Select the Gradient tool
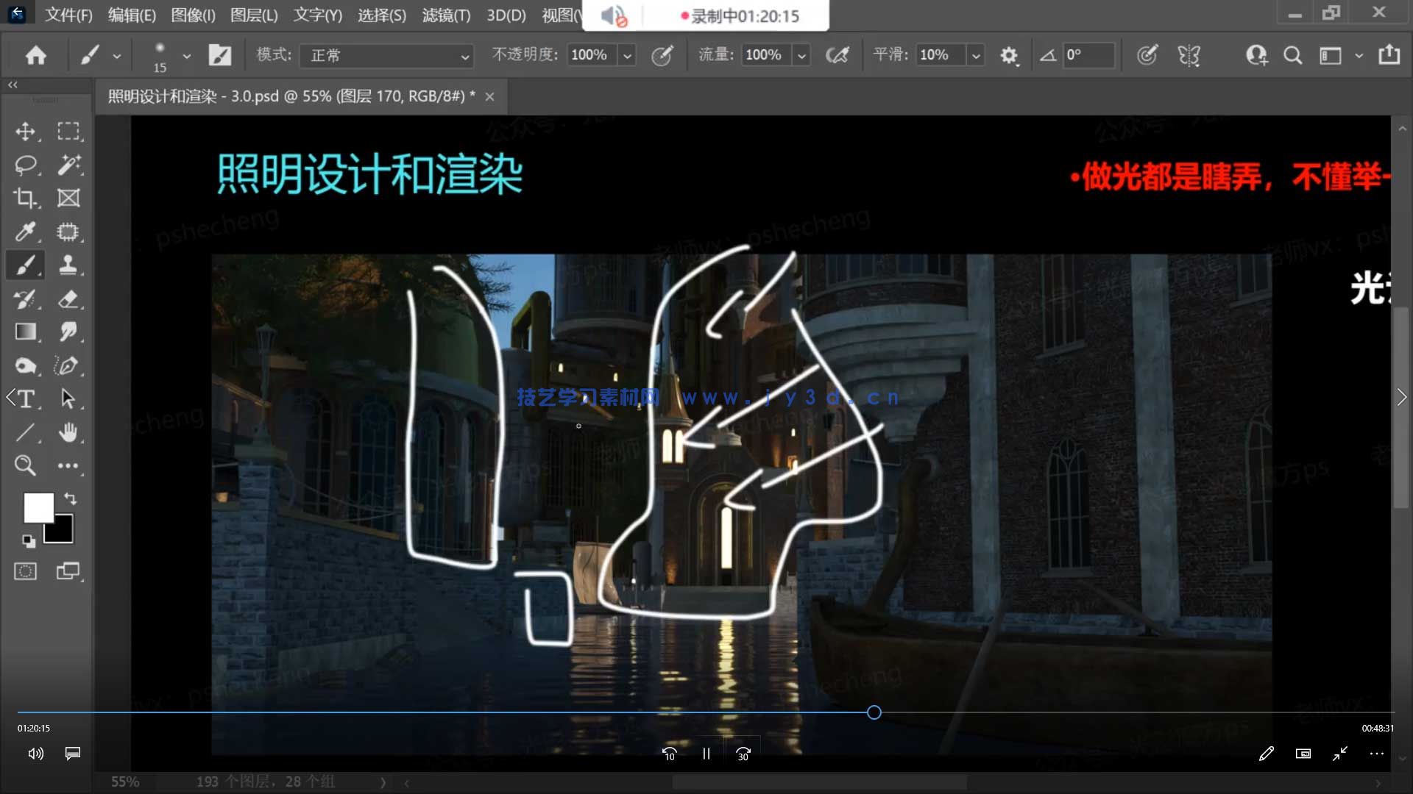This screenshot has width=1413, height=794. click(x=26, y=332)
